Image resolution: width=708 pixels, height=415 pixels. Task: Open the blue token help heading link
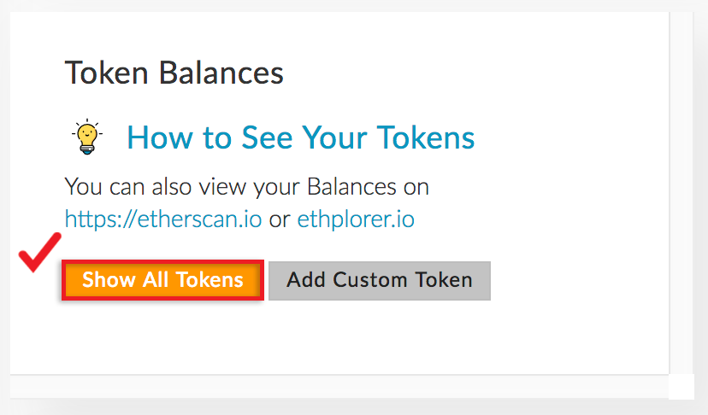300,137
